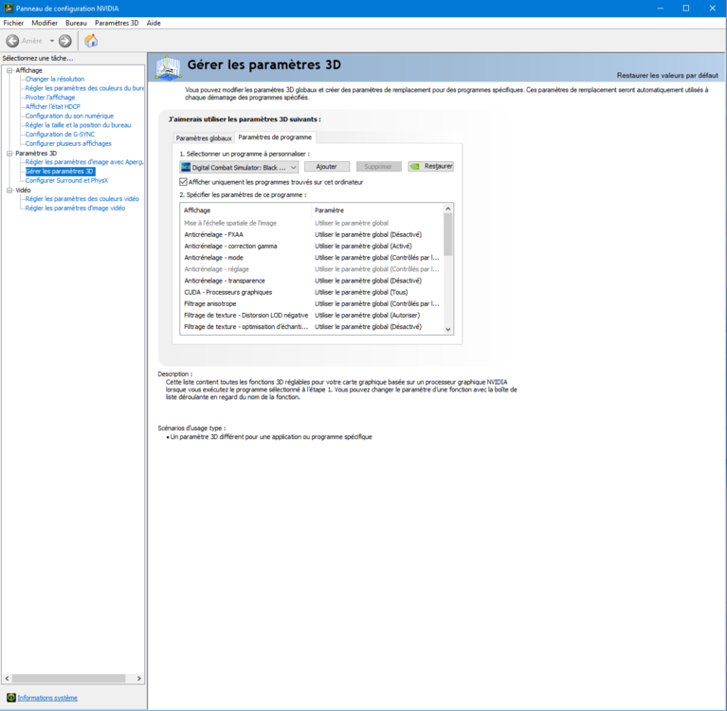Click the 'Filtrage de texture - Distorsion LOD négative' row label

click(x=246, y=316)
